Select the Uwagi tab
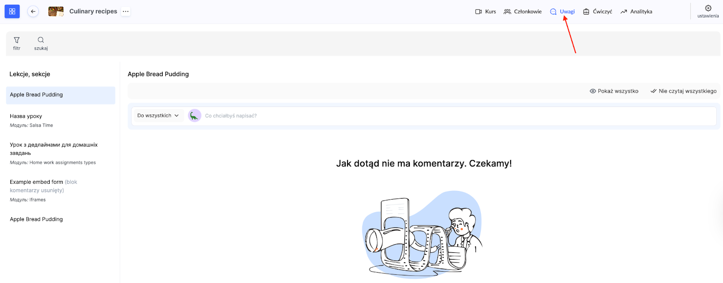Image resolution: width=723 pixels, height=283 pixels. click(563, 12)
